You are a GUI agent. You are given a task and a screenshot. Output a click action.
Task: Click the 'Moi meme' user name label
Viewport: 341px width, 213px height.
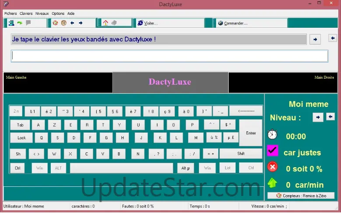coord(308,104)
